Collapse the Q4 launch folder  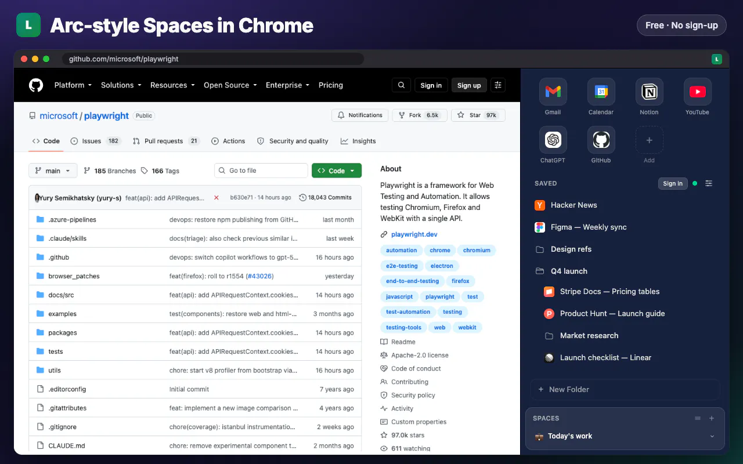(625, 271)
